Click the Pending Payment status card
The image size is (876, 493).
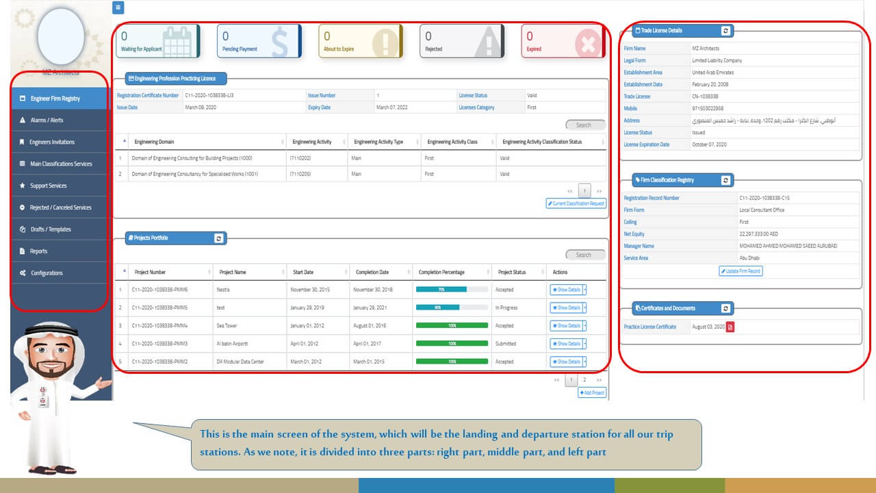tap(259, 41)
